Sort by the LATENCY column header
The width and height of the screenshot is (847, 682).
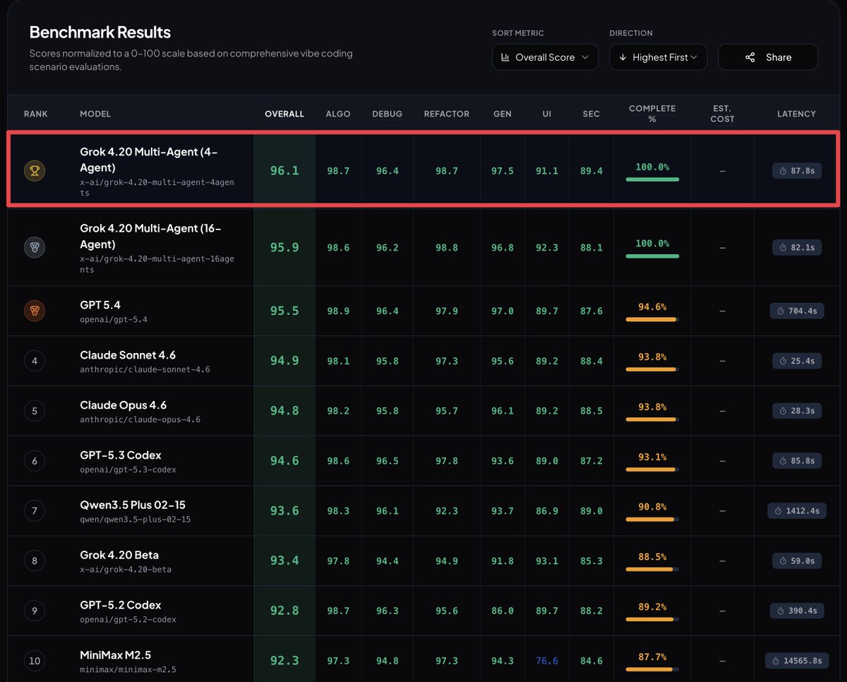(796, 114)
